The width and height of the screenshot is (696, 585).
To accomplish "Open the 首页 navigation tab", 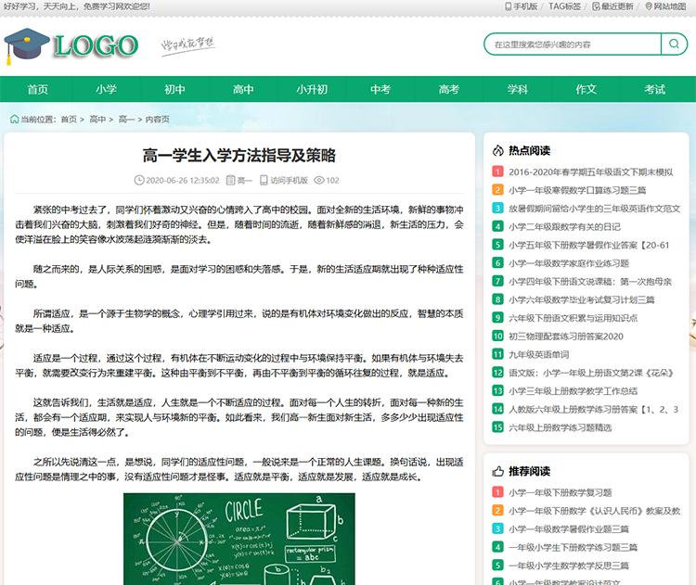I will click(38, 89).
